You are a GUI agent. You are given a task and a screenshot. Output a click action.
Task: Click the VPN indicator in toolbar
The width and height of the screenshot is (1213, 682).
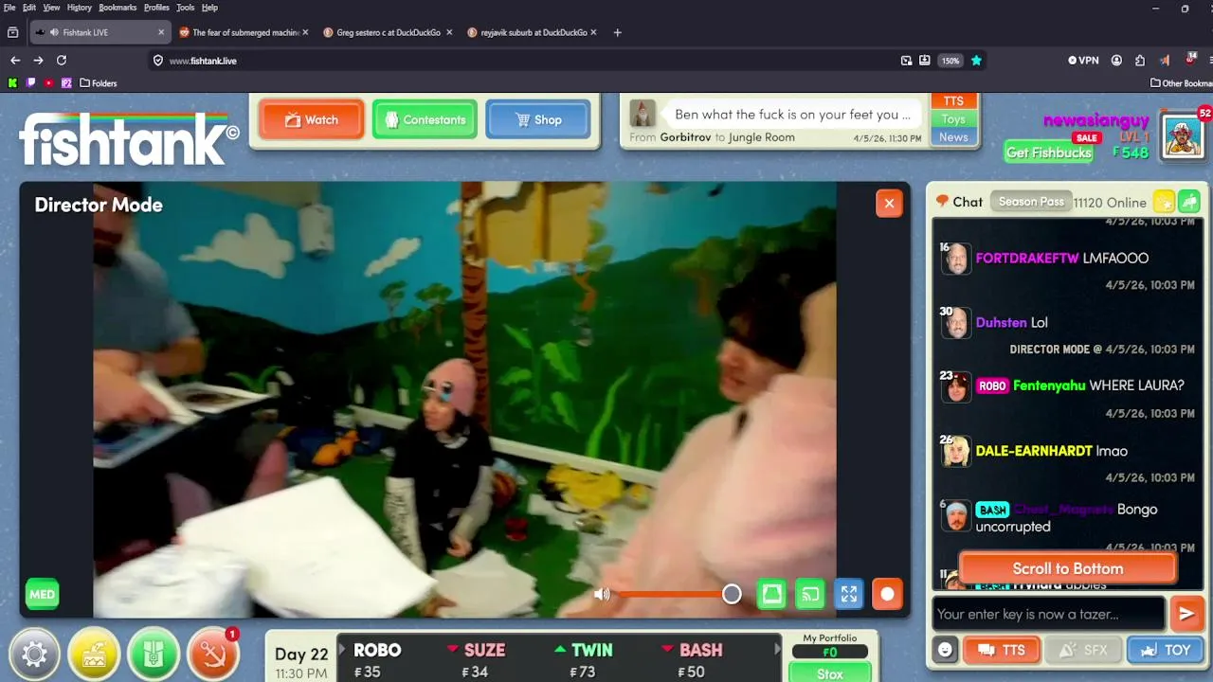click(x=1083, y=61)
